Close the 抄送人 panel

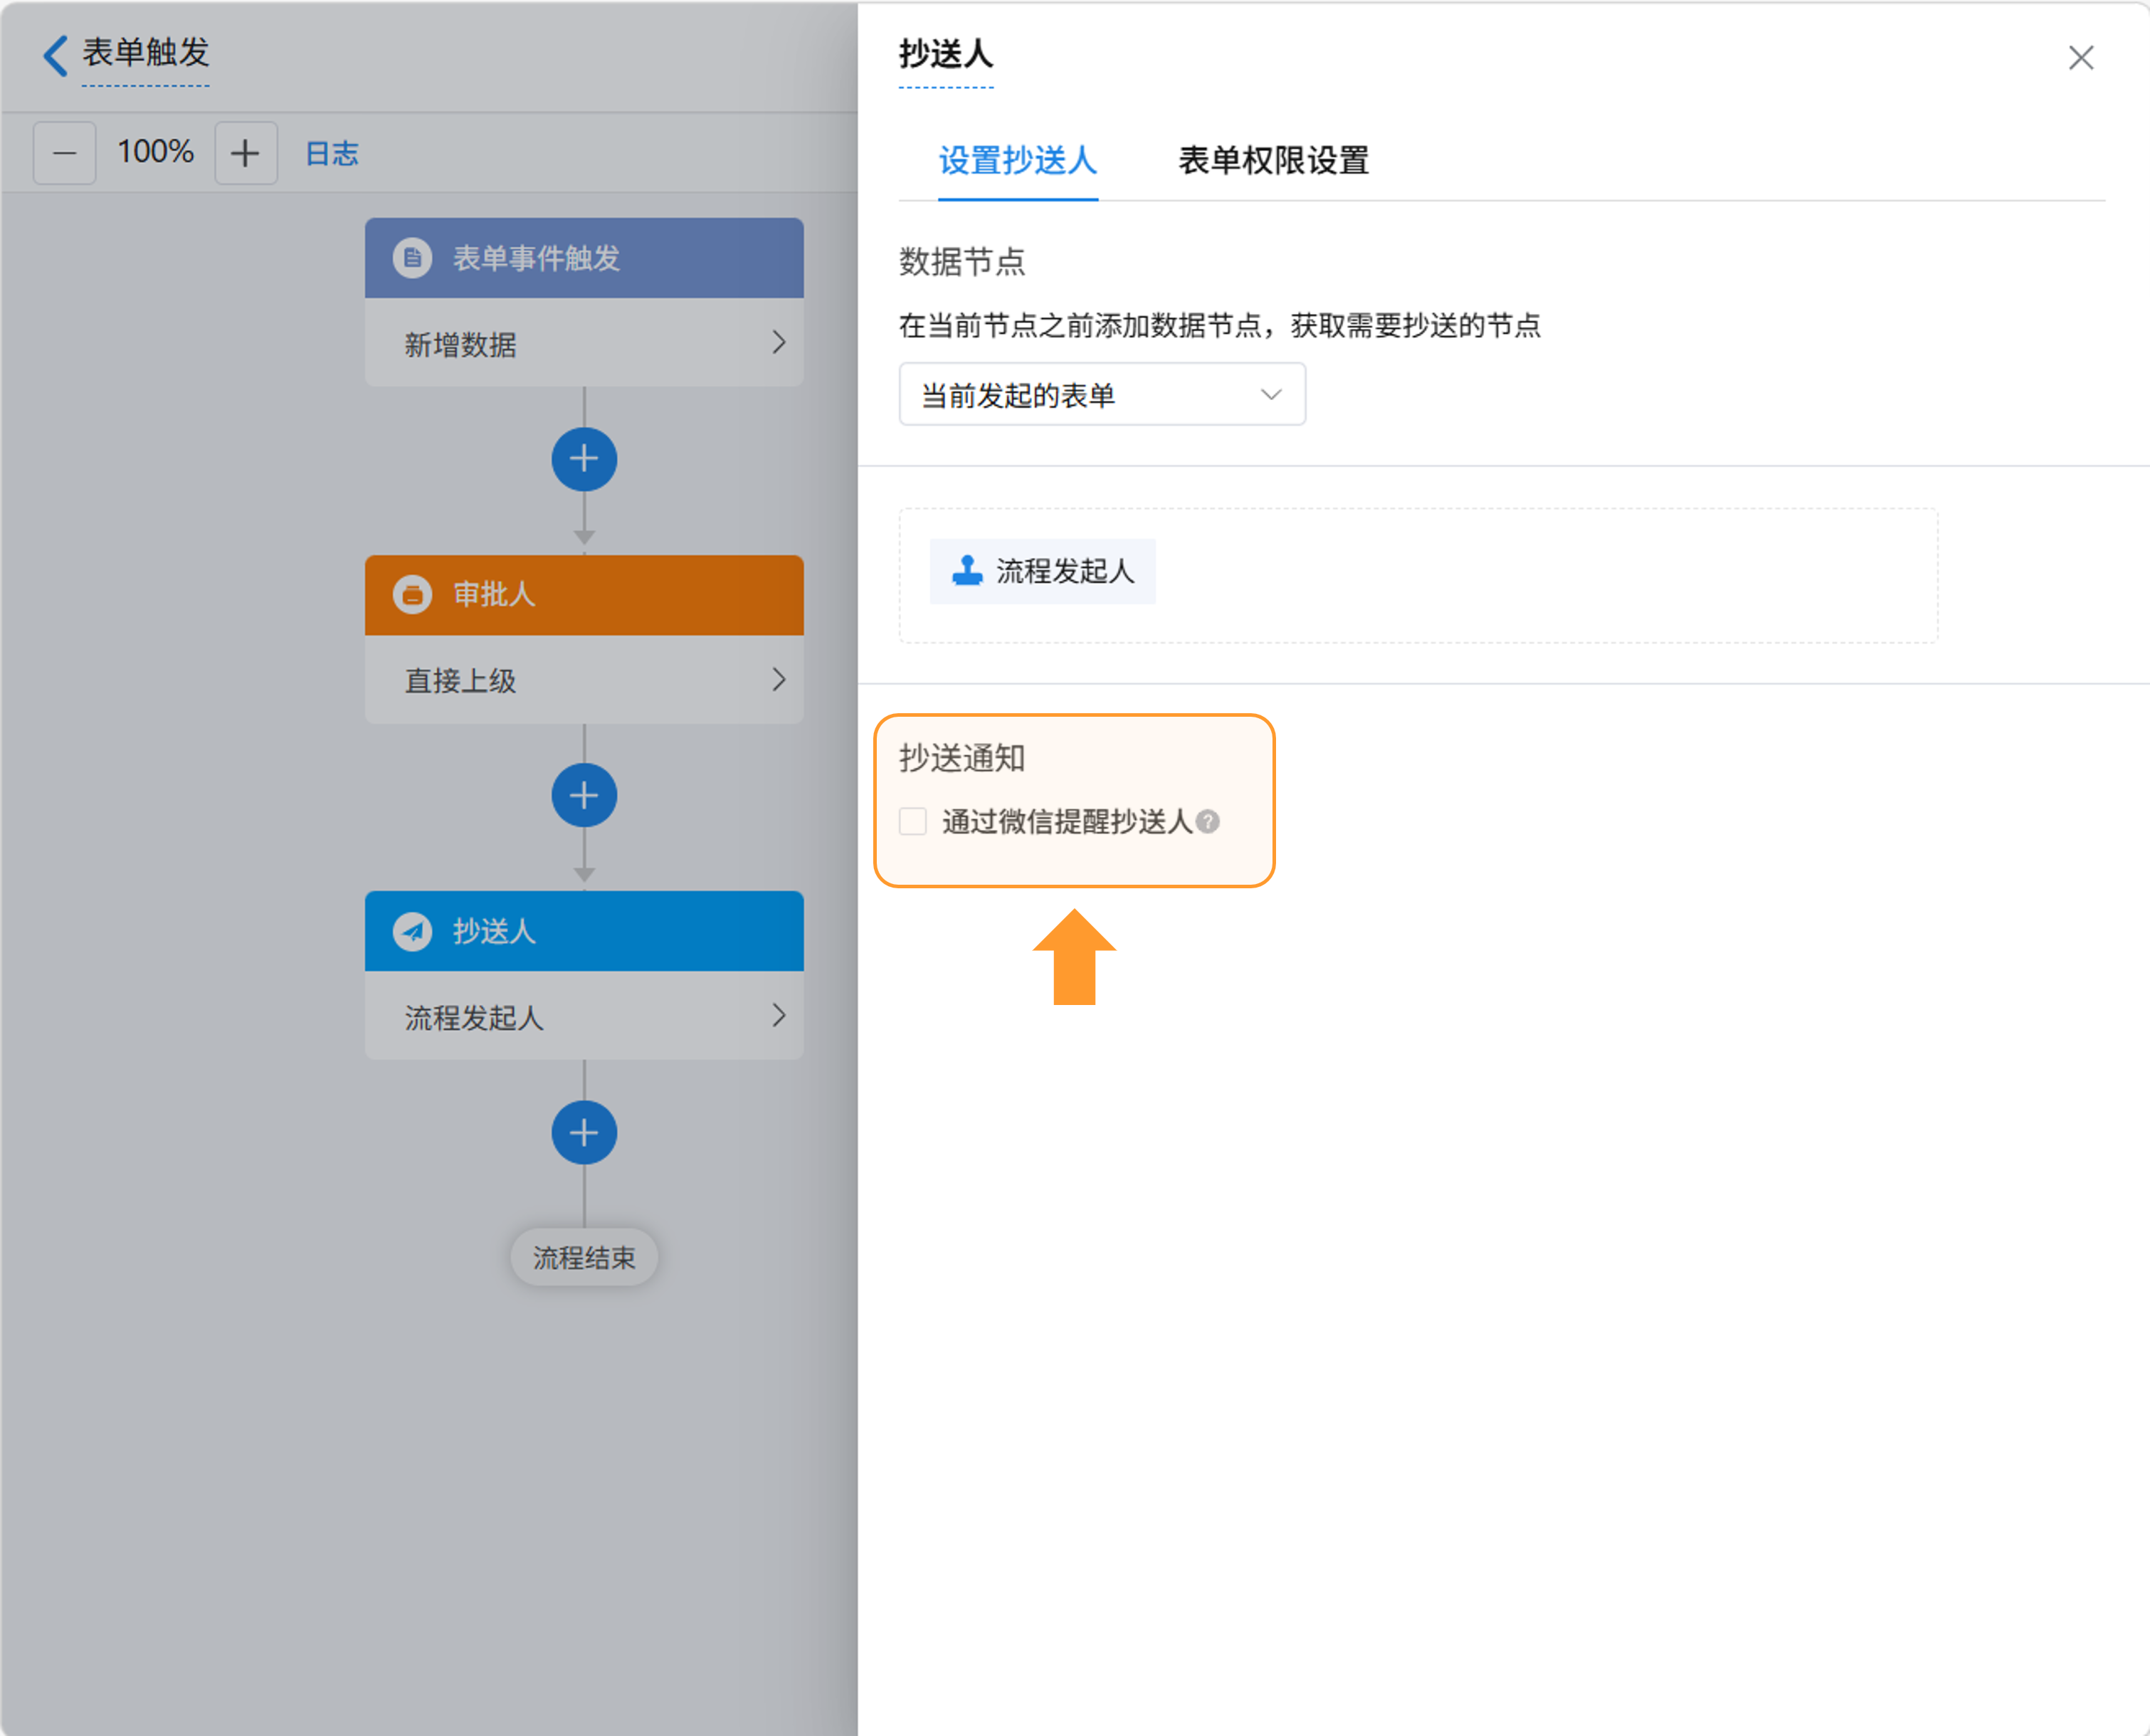click(2081, 58)
